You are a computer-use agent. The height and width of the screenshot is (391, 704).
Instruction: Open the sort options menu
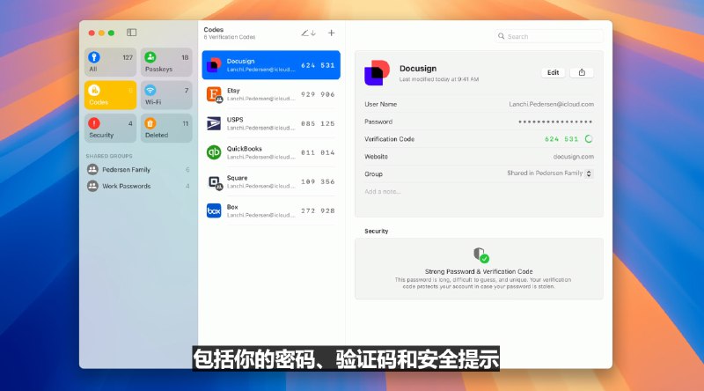tap(309, 33)
